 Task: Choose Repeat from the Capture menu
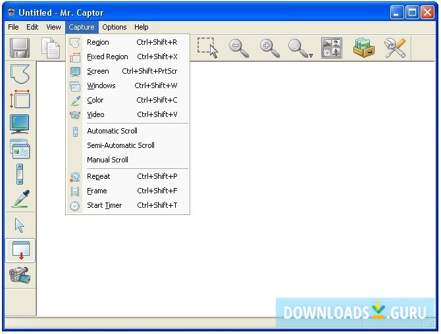128,176
